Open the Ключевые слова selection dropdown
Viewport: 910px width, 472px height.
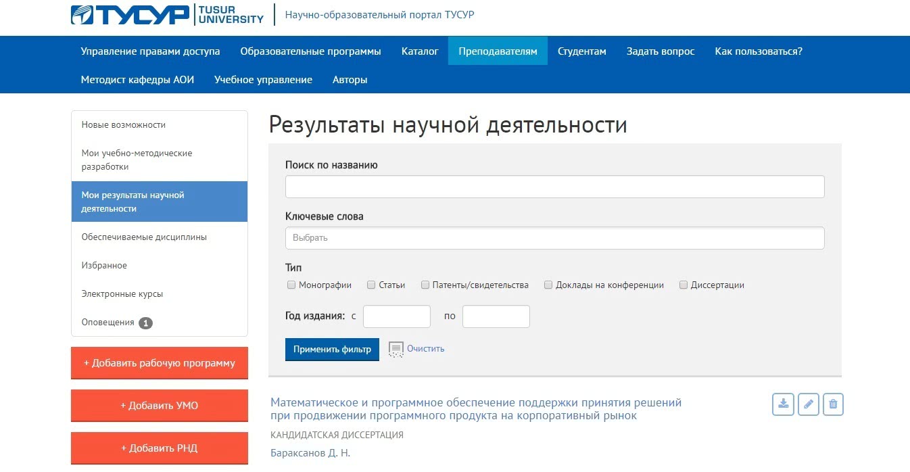tap(554, 238)
